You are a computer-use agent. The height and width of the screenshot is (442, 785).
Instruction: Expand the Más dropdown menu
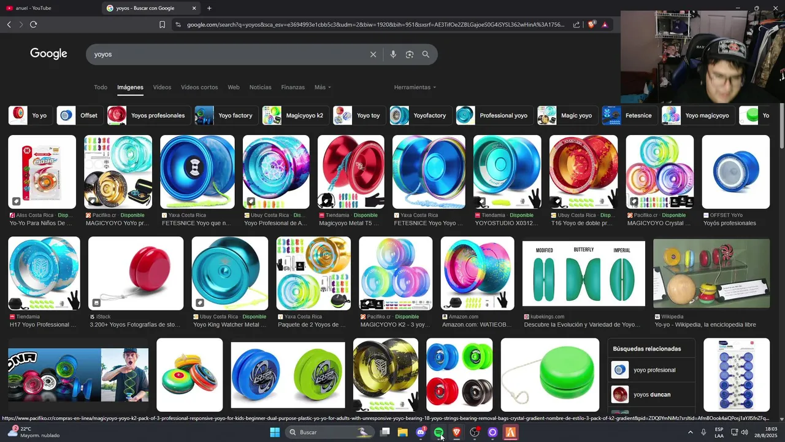tap(323, 87)
